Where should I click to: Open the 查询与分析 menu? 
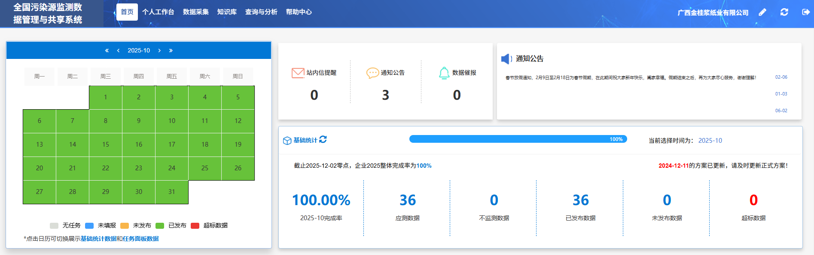pos(261,12)
